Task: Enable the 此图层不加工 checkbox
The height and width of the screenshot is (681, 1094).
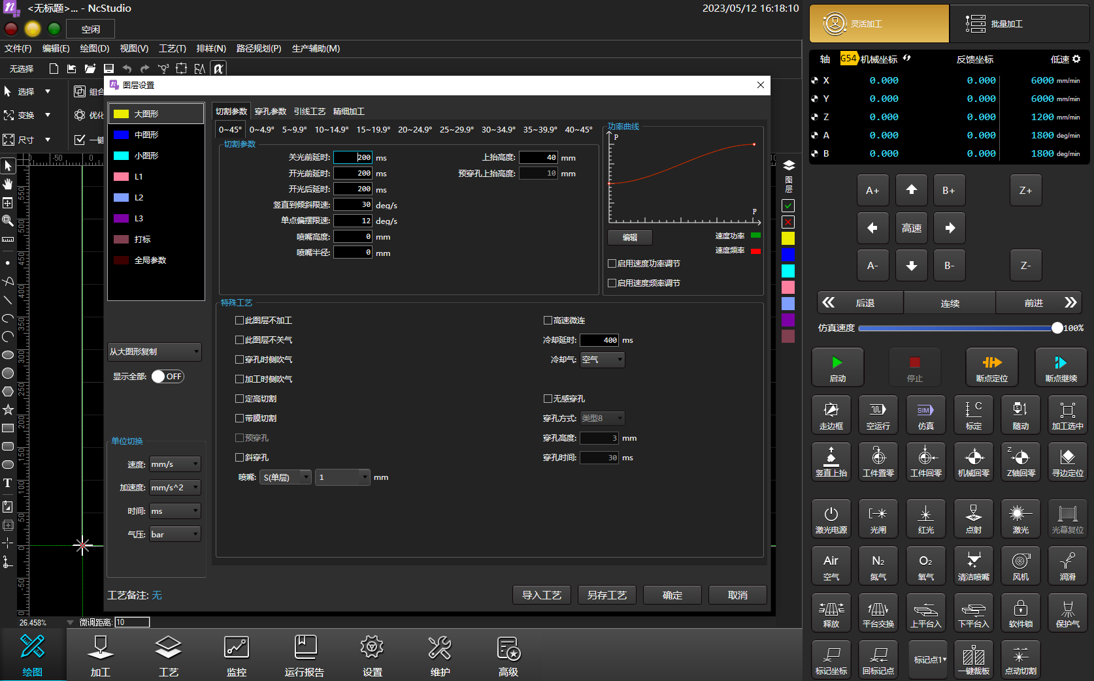Action: click(x=239, y=321)
